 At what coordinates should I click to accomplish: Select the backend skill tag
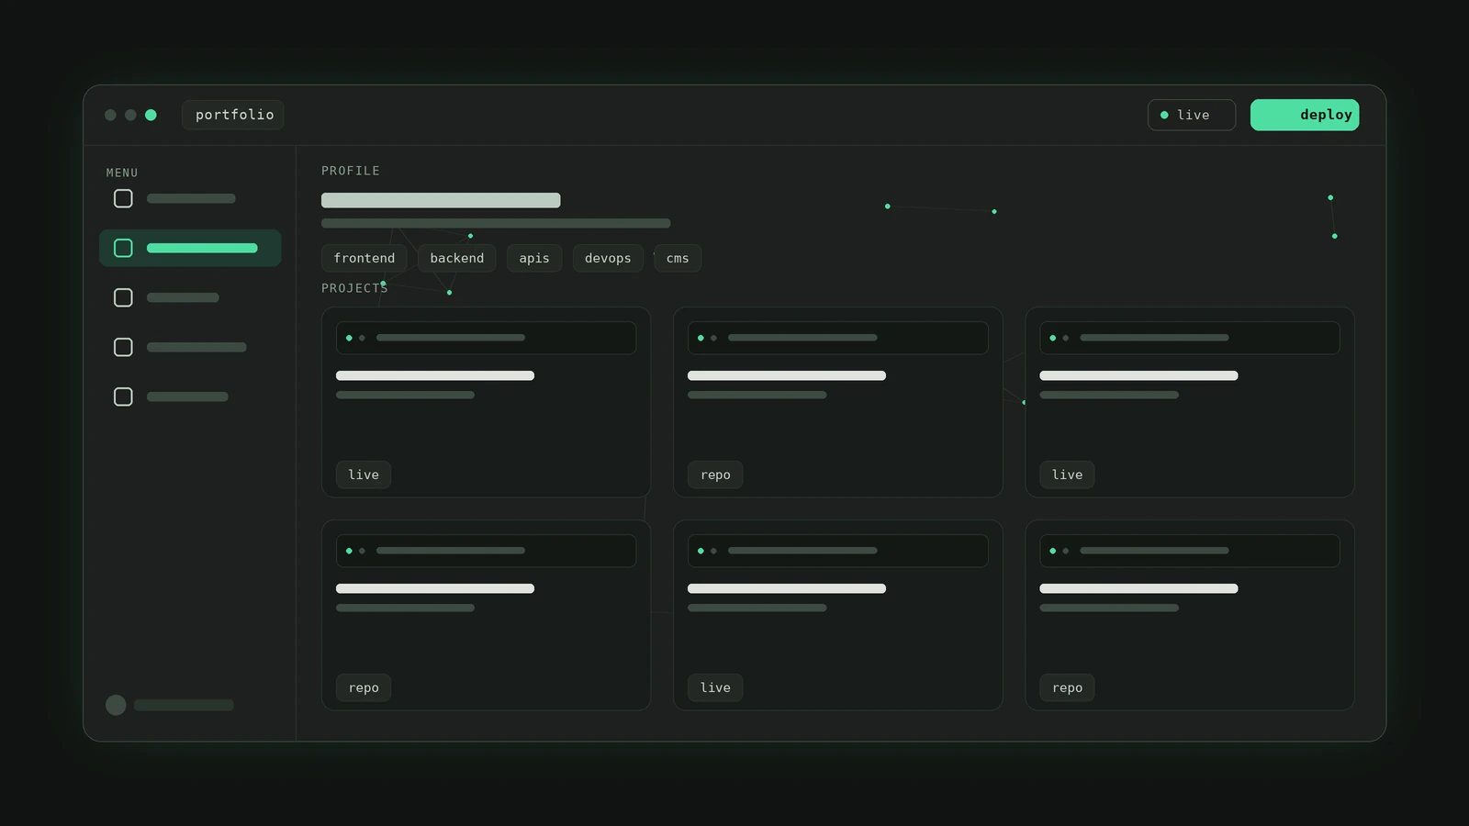tap(456, 258)
